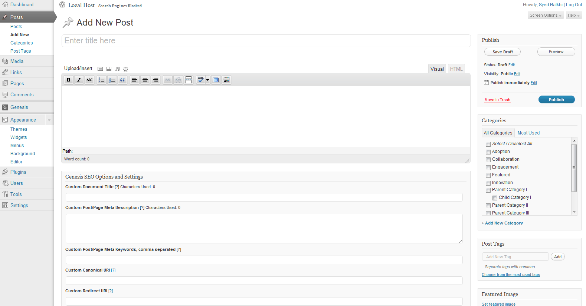586x306 pixels.
Task: Check the Featured category checkbox
Action: (x=488, y=175)
